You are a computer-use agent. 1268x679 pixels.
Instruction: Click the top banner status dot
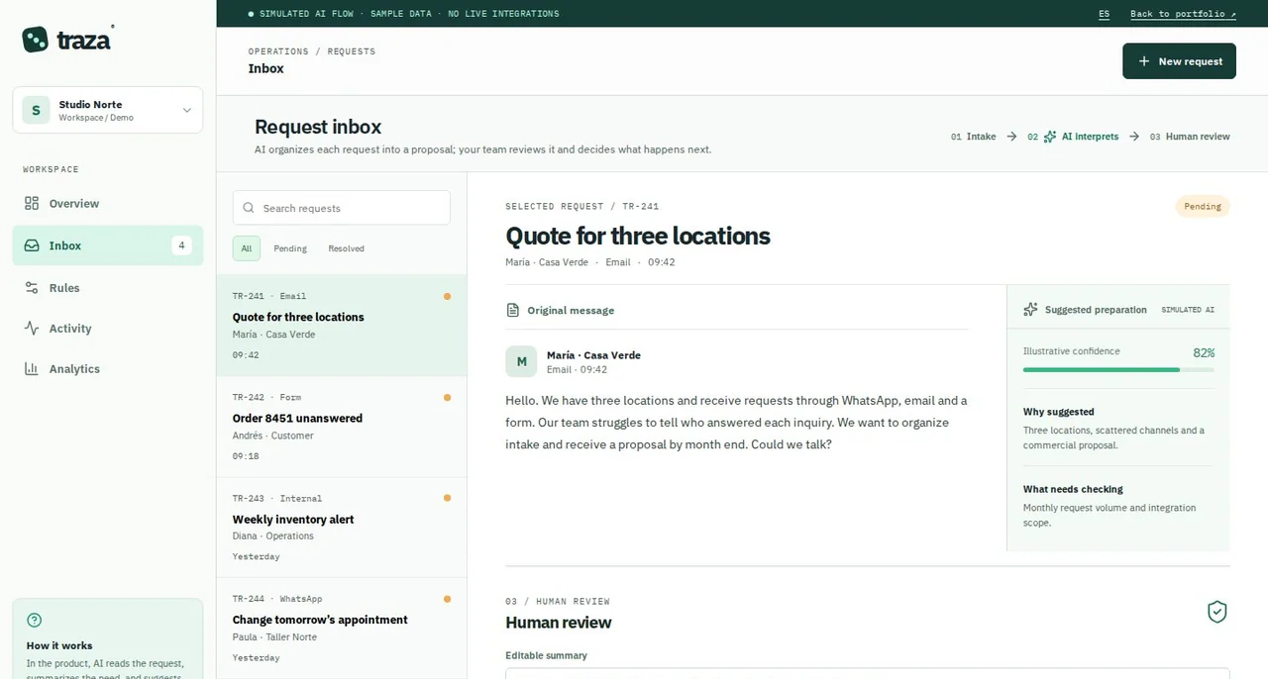pos(251,14)
